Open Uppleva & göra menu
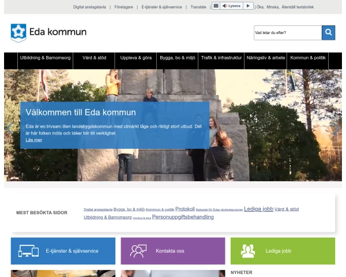The height and width of the screenshot is (277, 346). pyautogui.click(x=136, y=61)
